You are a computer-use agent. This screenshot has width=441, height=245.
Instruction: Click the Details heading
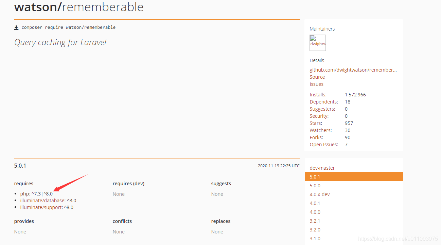[x=317, y=60]
